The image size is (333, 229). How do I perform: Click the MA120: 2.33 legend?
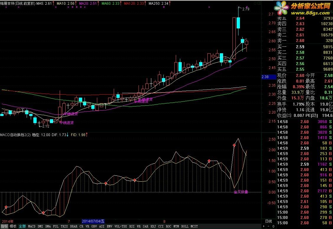(134, 3)
